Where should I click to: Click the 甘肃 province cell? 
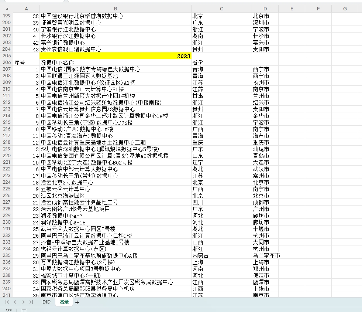pyautogui.click(x=221, y=96)
